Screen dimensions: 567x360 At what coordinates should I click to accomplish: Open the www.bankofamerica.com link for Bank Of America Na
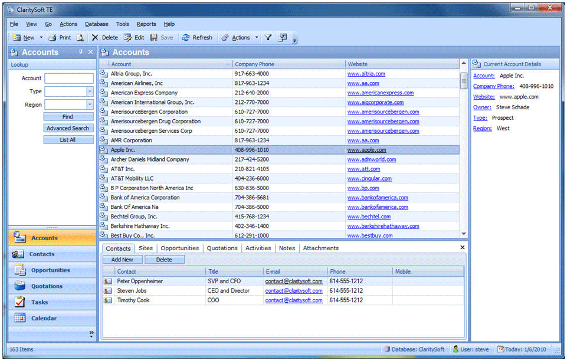point(377,207)
